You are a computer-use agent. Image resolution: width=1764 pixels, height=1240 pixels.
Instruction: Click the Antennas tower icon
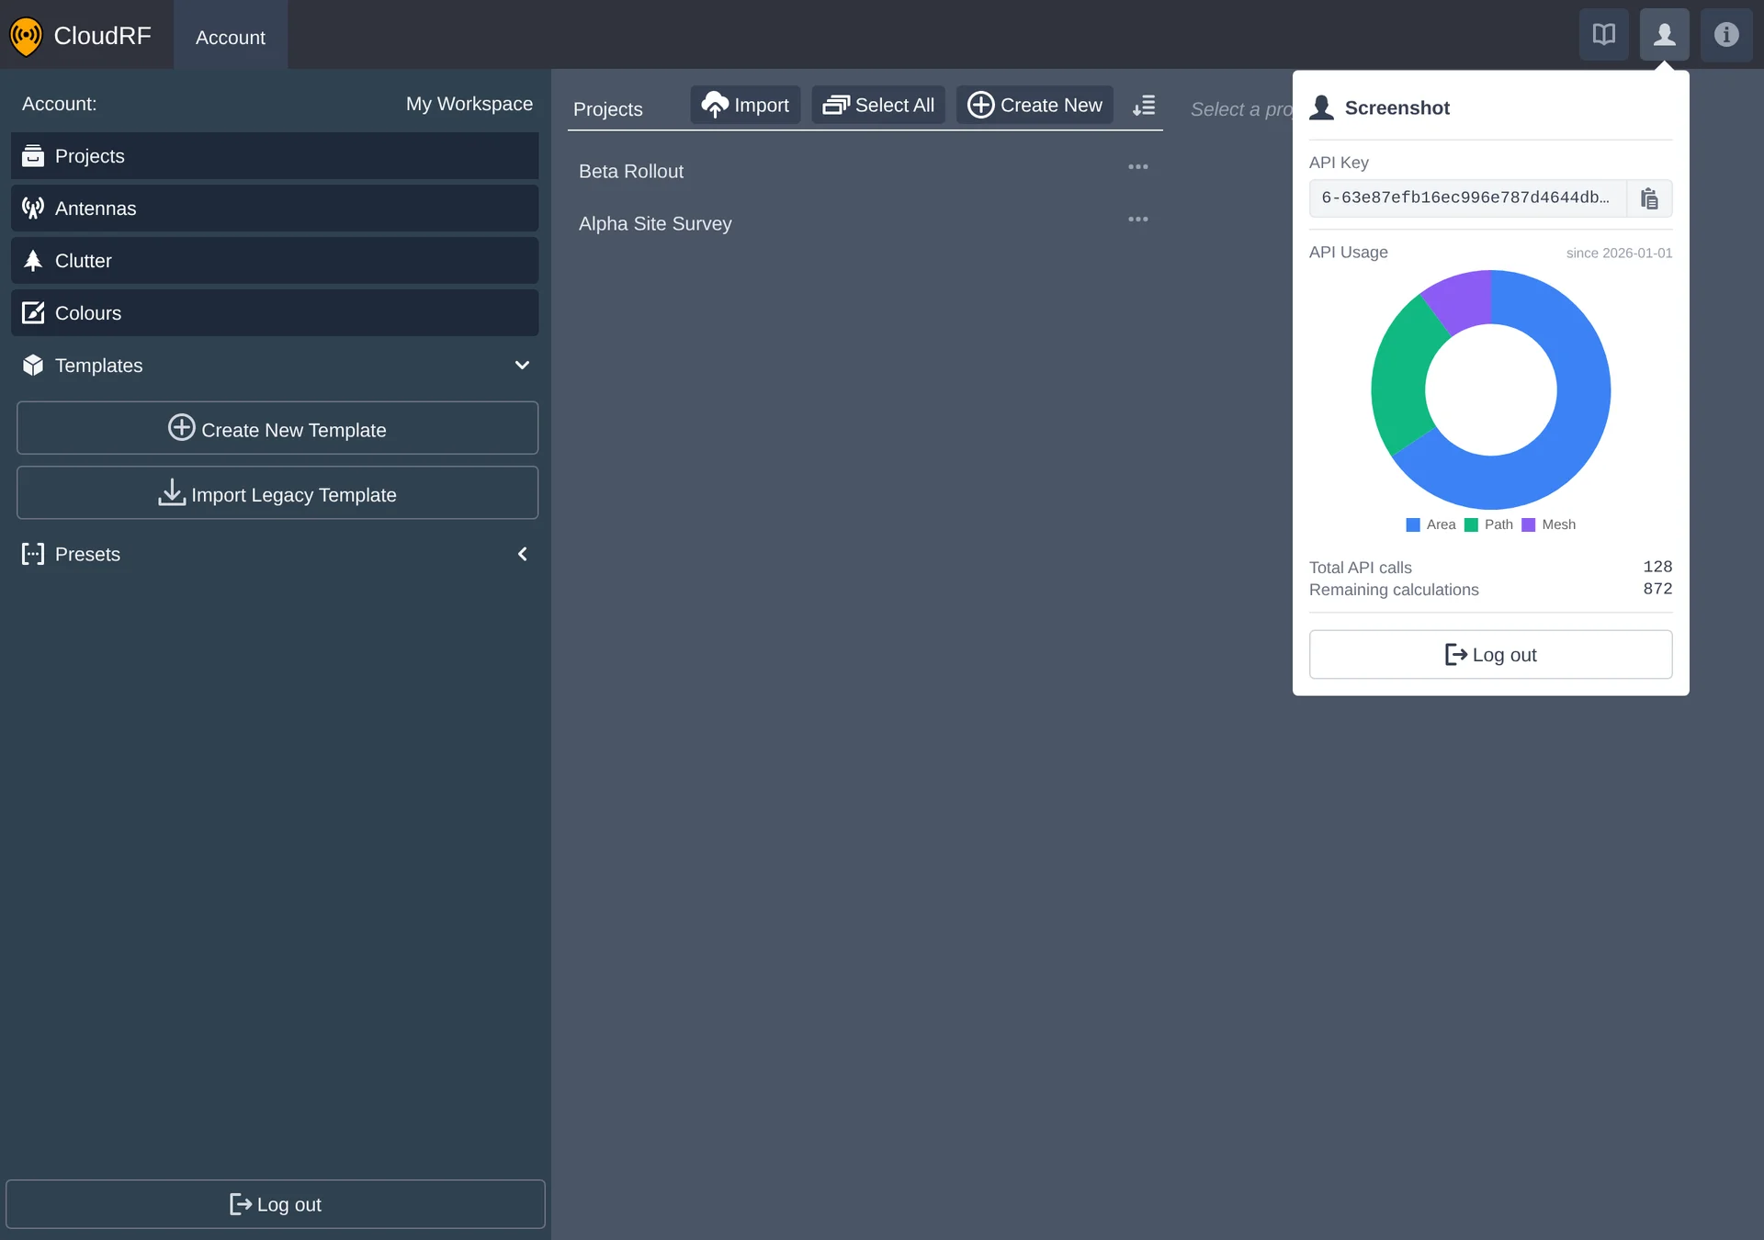pos(33,208)
